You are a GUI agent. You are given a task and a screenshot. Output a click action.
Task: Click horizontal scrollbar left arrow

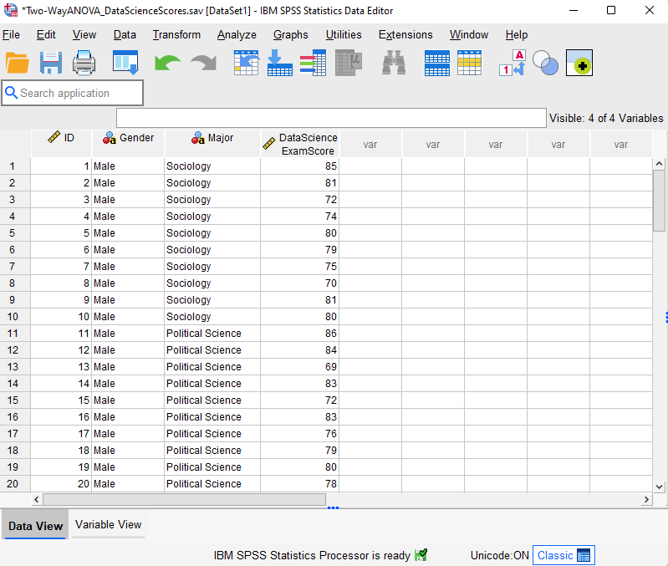[x=37, y=499]
